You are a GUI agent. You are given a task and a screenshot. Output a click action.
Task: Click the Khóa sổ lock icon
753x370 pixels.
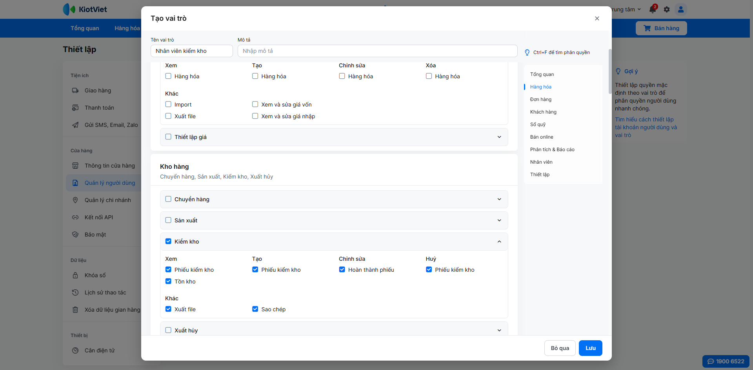[x=75, y=275]
